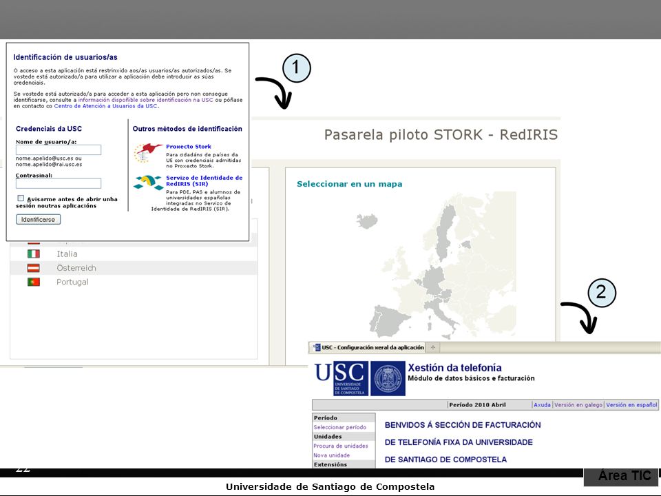This screenshot has height=496, width=661.
Task: Click the Portugal flag icon
Action: point(34,282)
